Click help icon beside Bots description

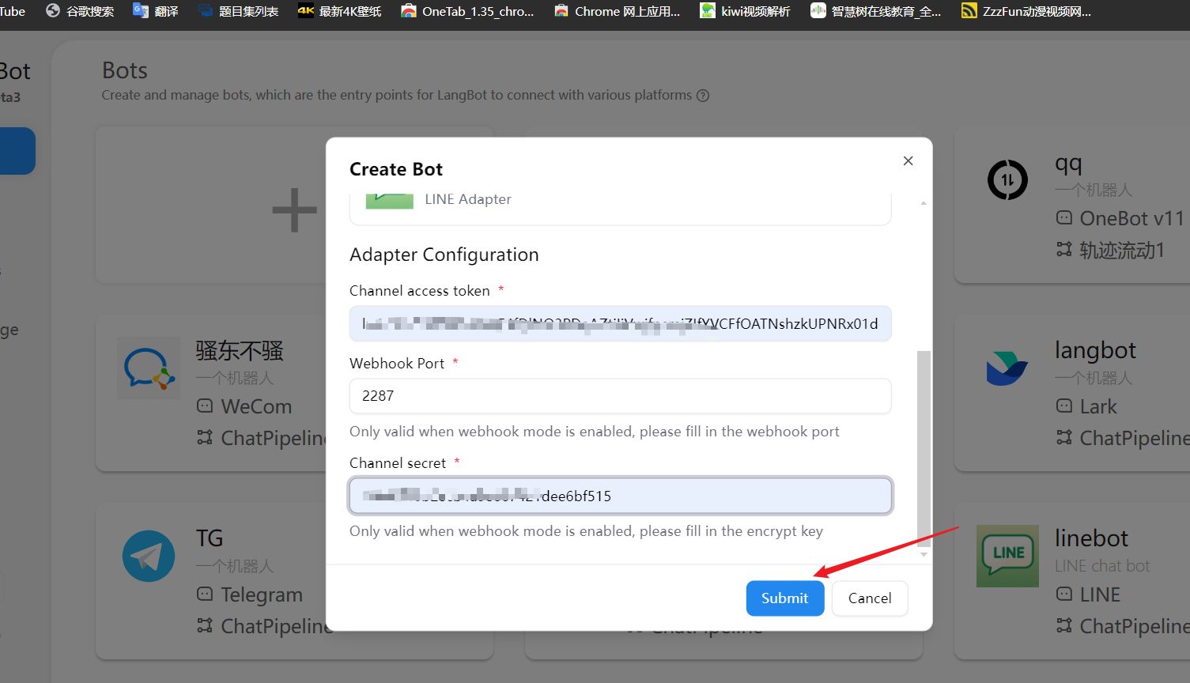pyautogui.click(x=703, y=96)
